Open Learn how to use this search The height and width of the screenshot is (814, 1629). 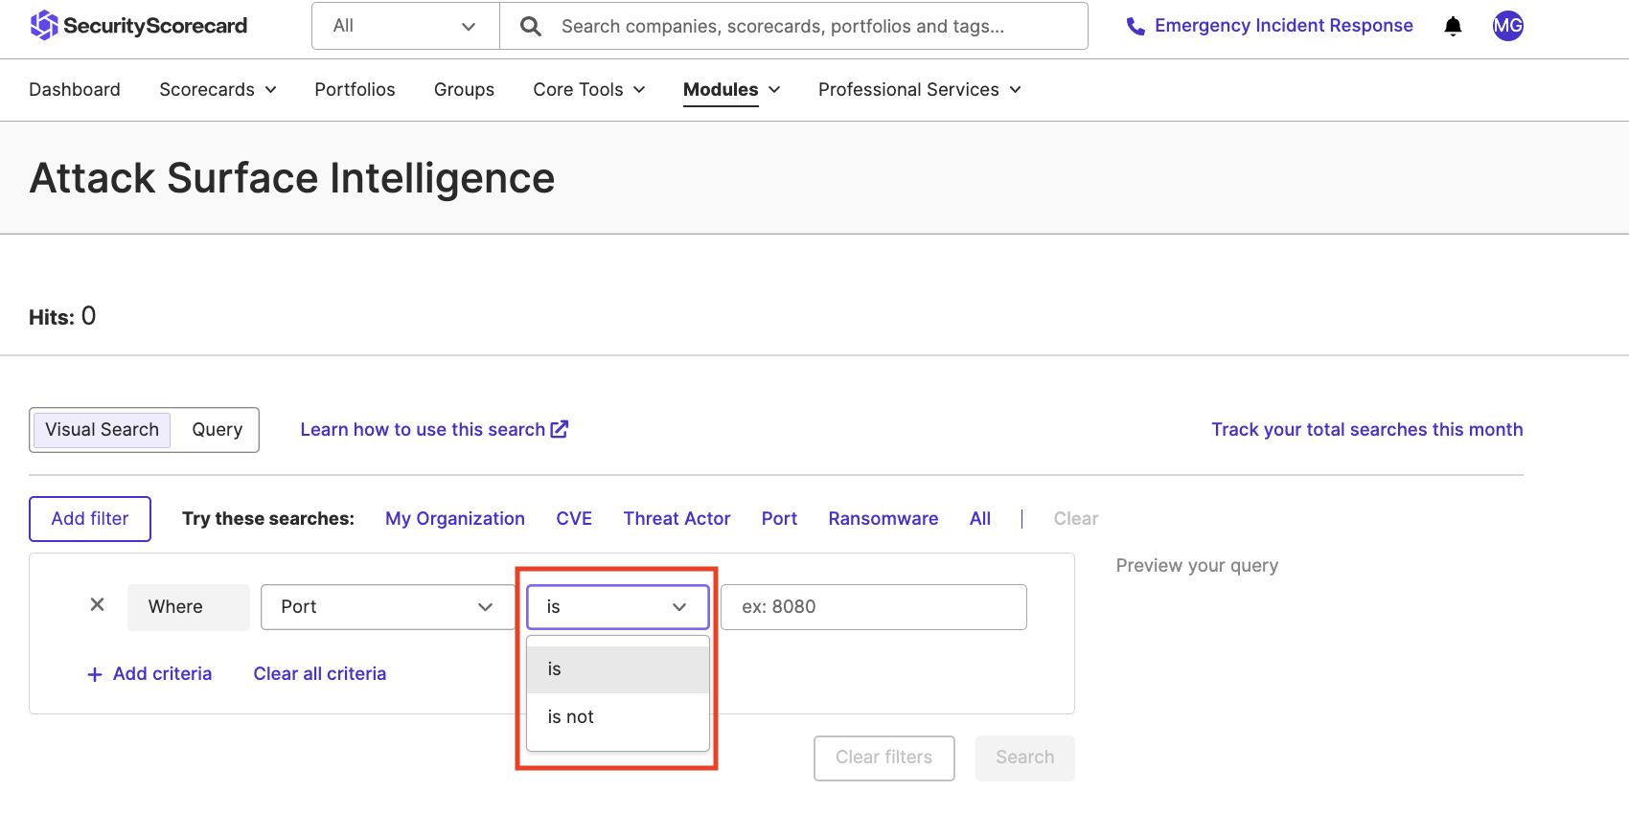coord(434,430)
